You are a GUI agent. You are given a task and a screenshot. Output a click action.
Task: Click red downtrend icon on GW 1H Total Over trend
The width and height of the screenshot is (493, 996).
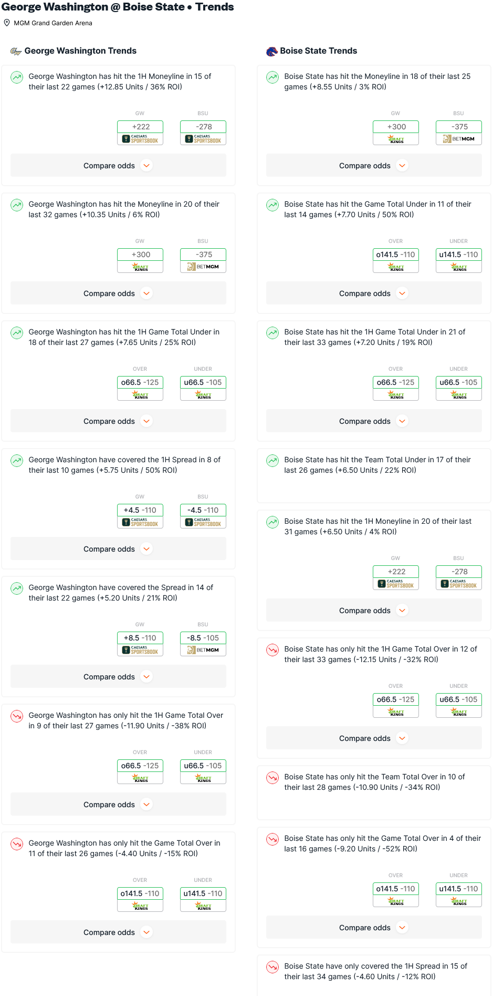pos(17,716)
